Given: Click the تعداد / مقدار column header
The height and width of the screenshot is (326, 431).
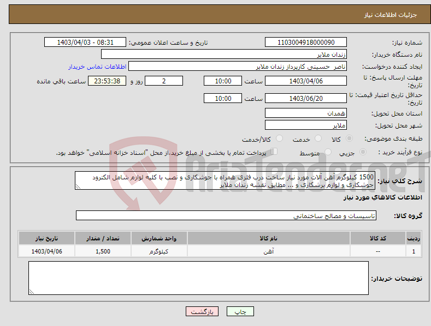Looking at the screenshot, I should 103,238.
